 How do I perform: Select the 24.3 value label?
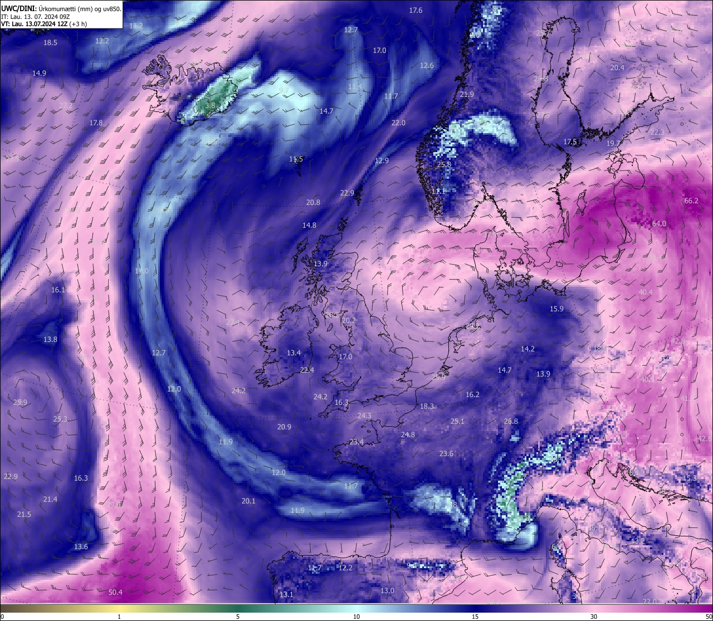(364, 415)
